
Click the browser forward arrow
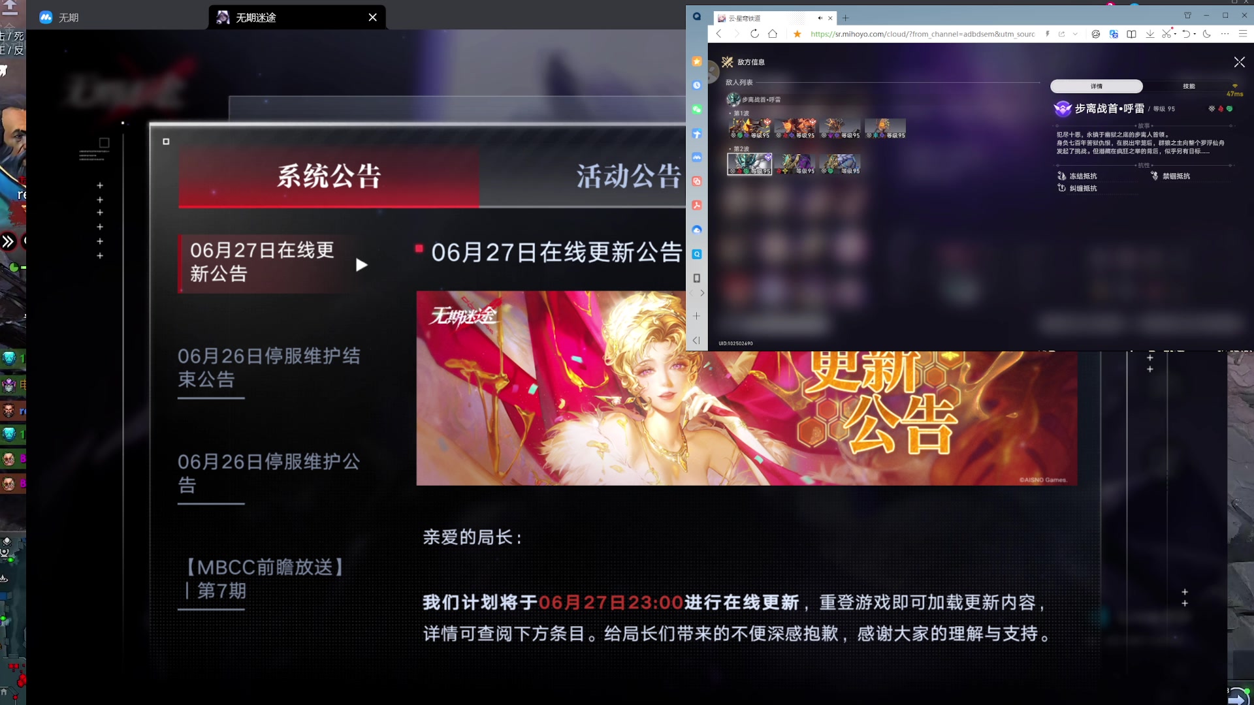(x=736, y=34)
